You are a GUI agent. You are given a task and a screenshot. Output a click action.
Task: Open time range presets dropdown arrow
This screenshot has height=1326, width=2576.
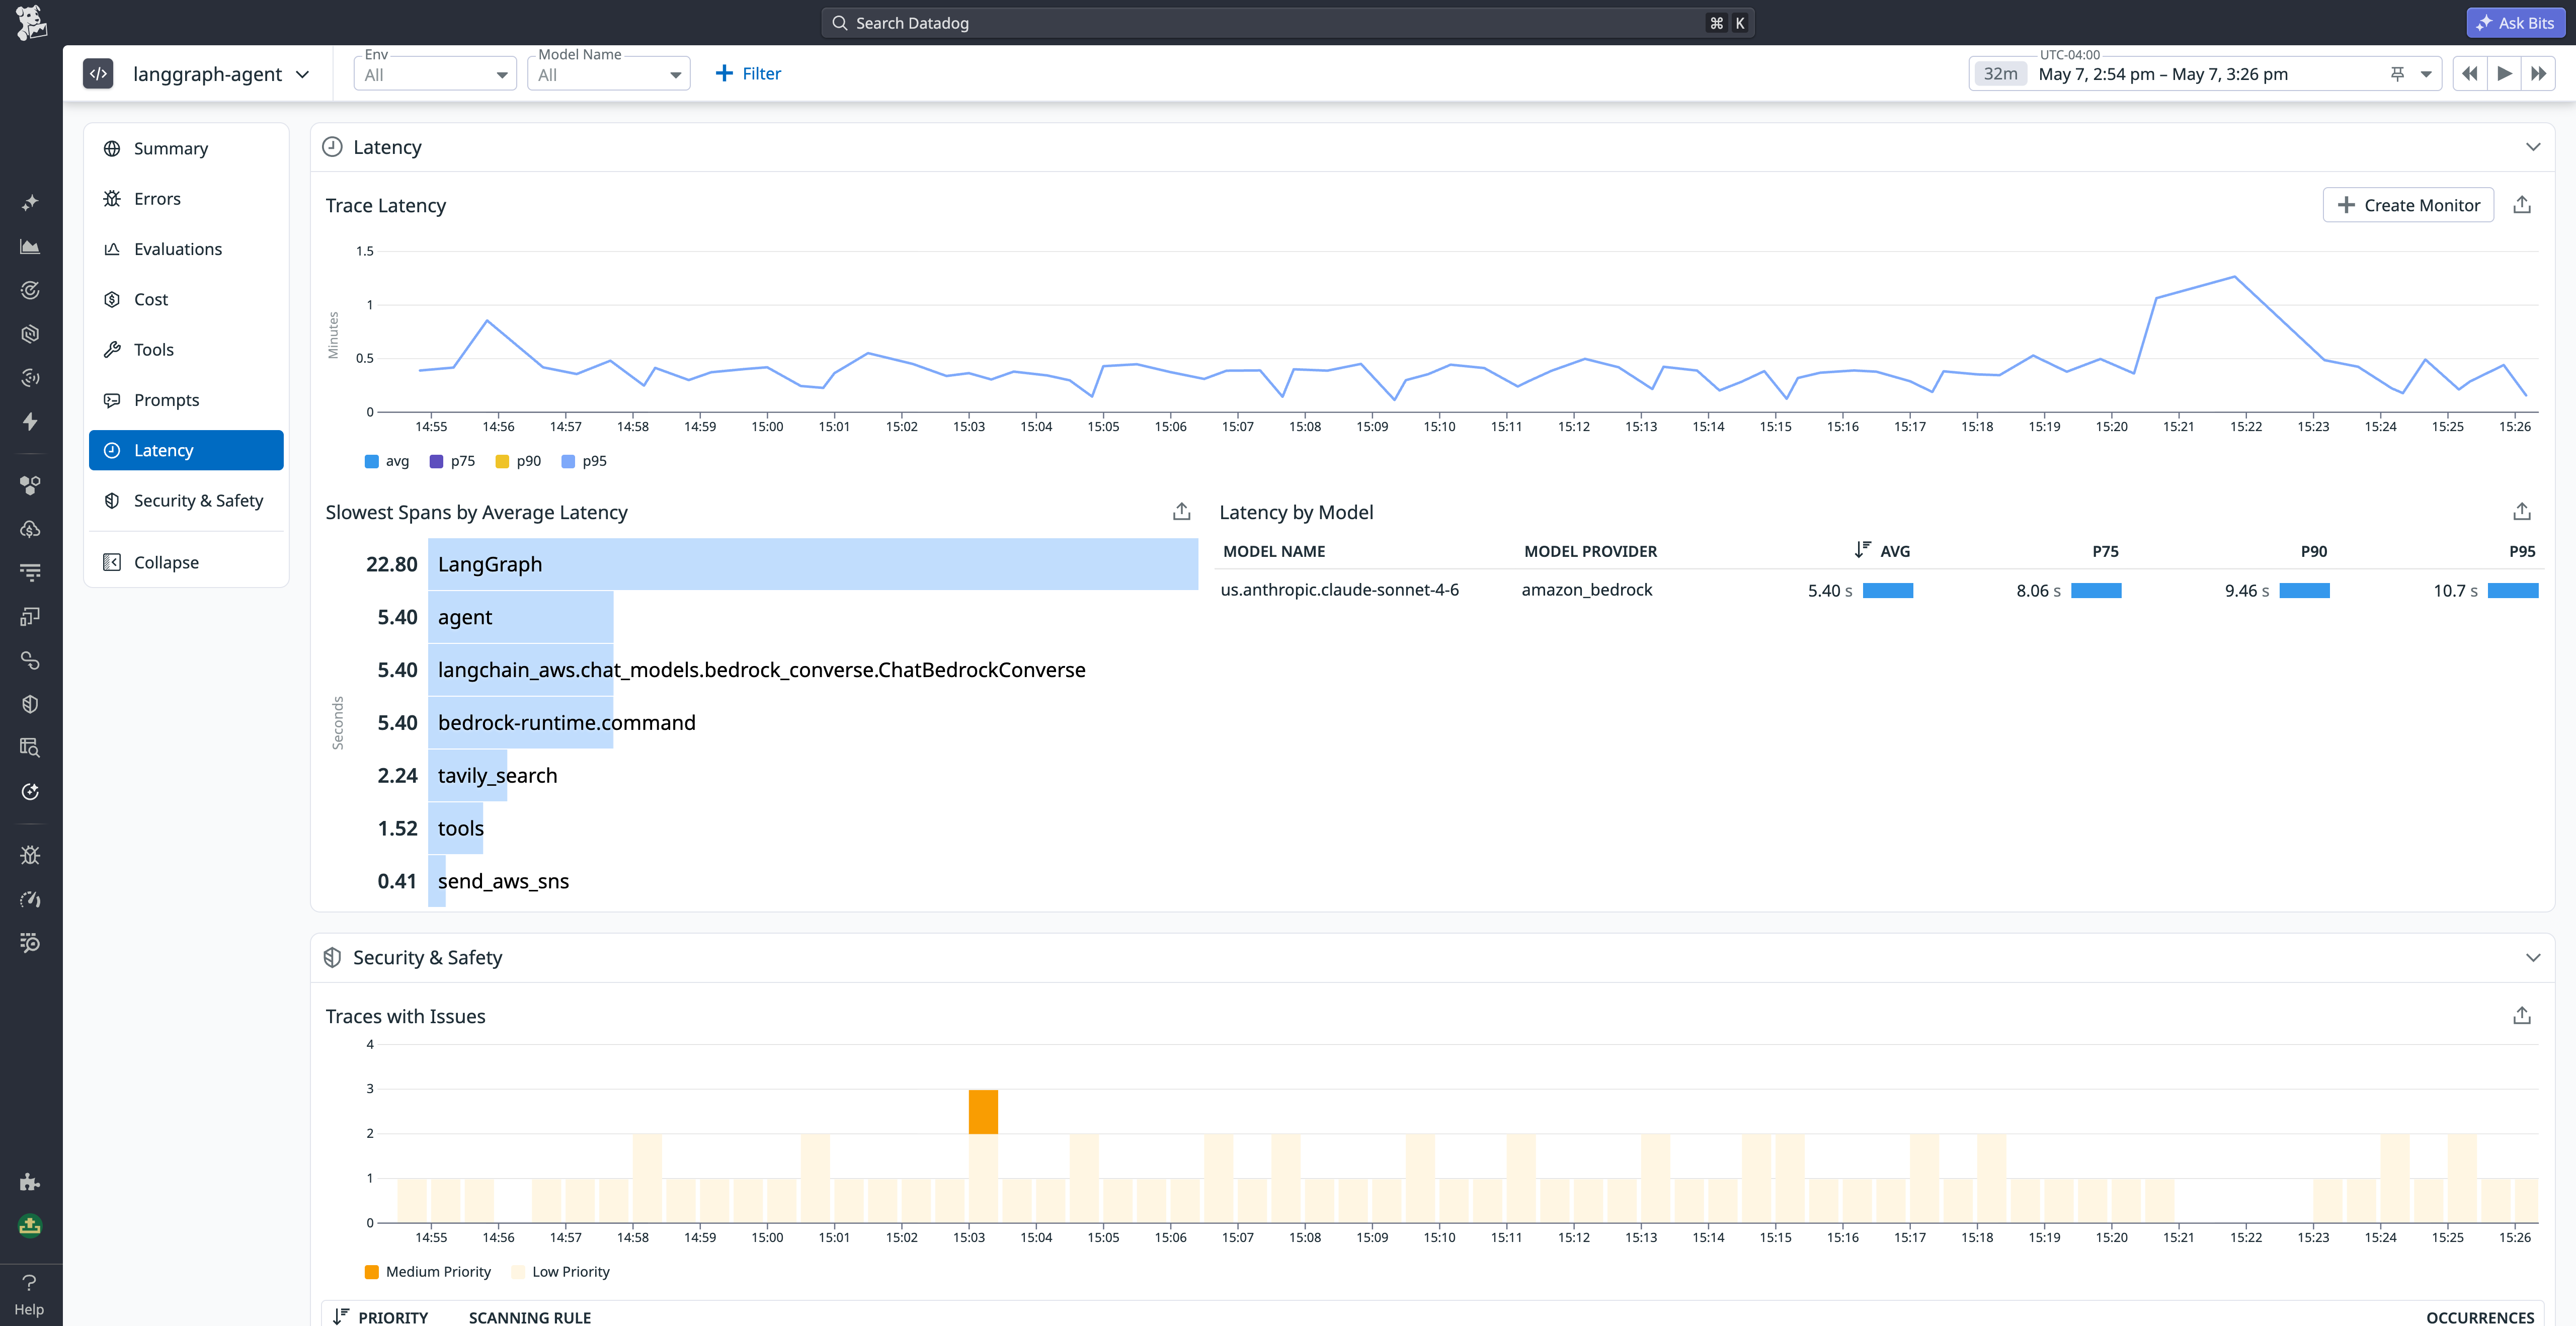coord(2426,74)
